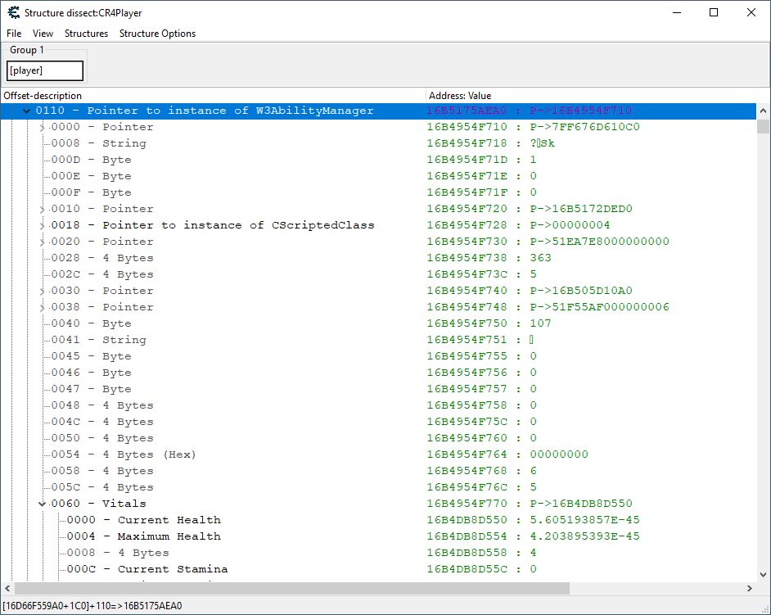The width and height of the screenshot is (771, 615).
Task: Click the Cheat Engine title bar icon
Action: pyautogui.click(x=13, y=12)
